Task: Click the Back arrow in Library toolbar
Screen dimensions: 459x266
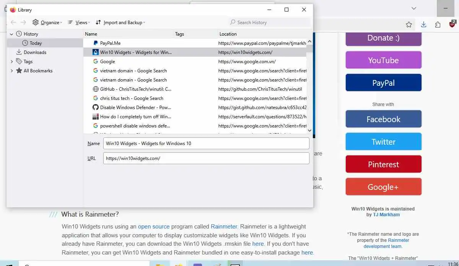Action: click(13, 23)
